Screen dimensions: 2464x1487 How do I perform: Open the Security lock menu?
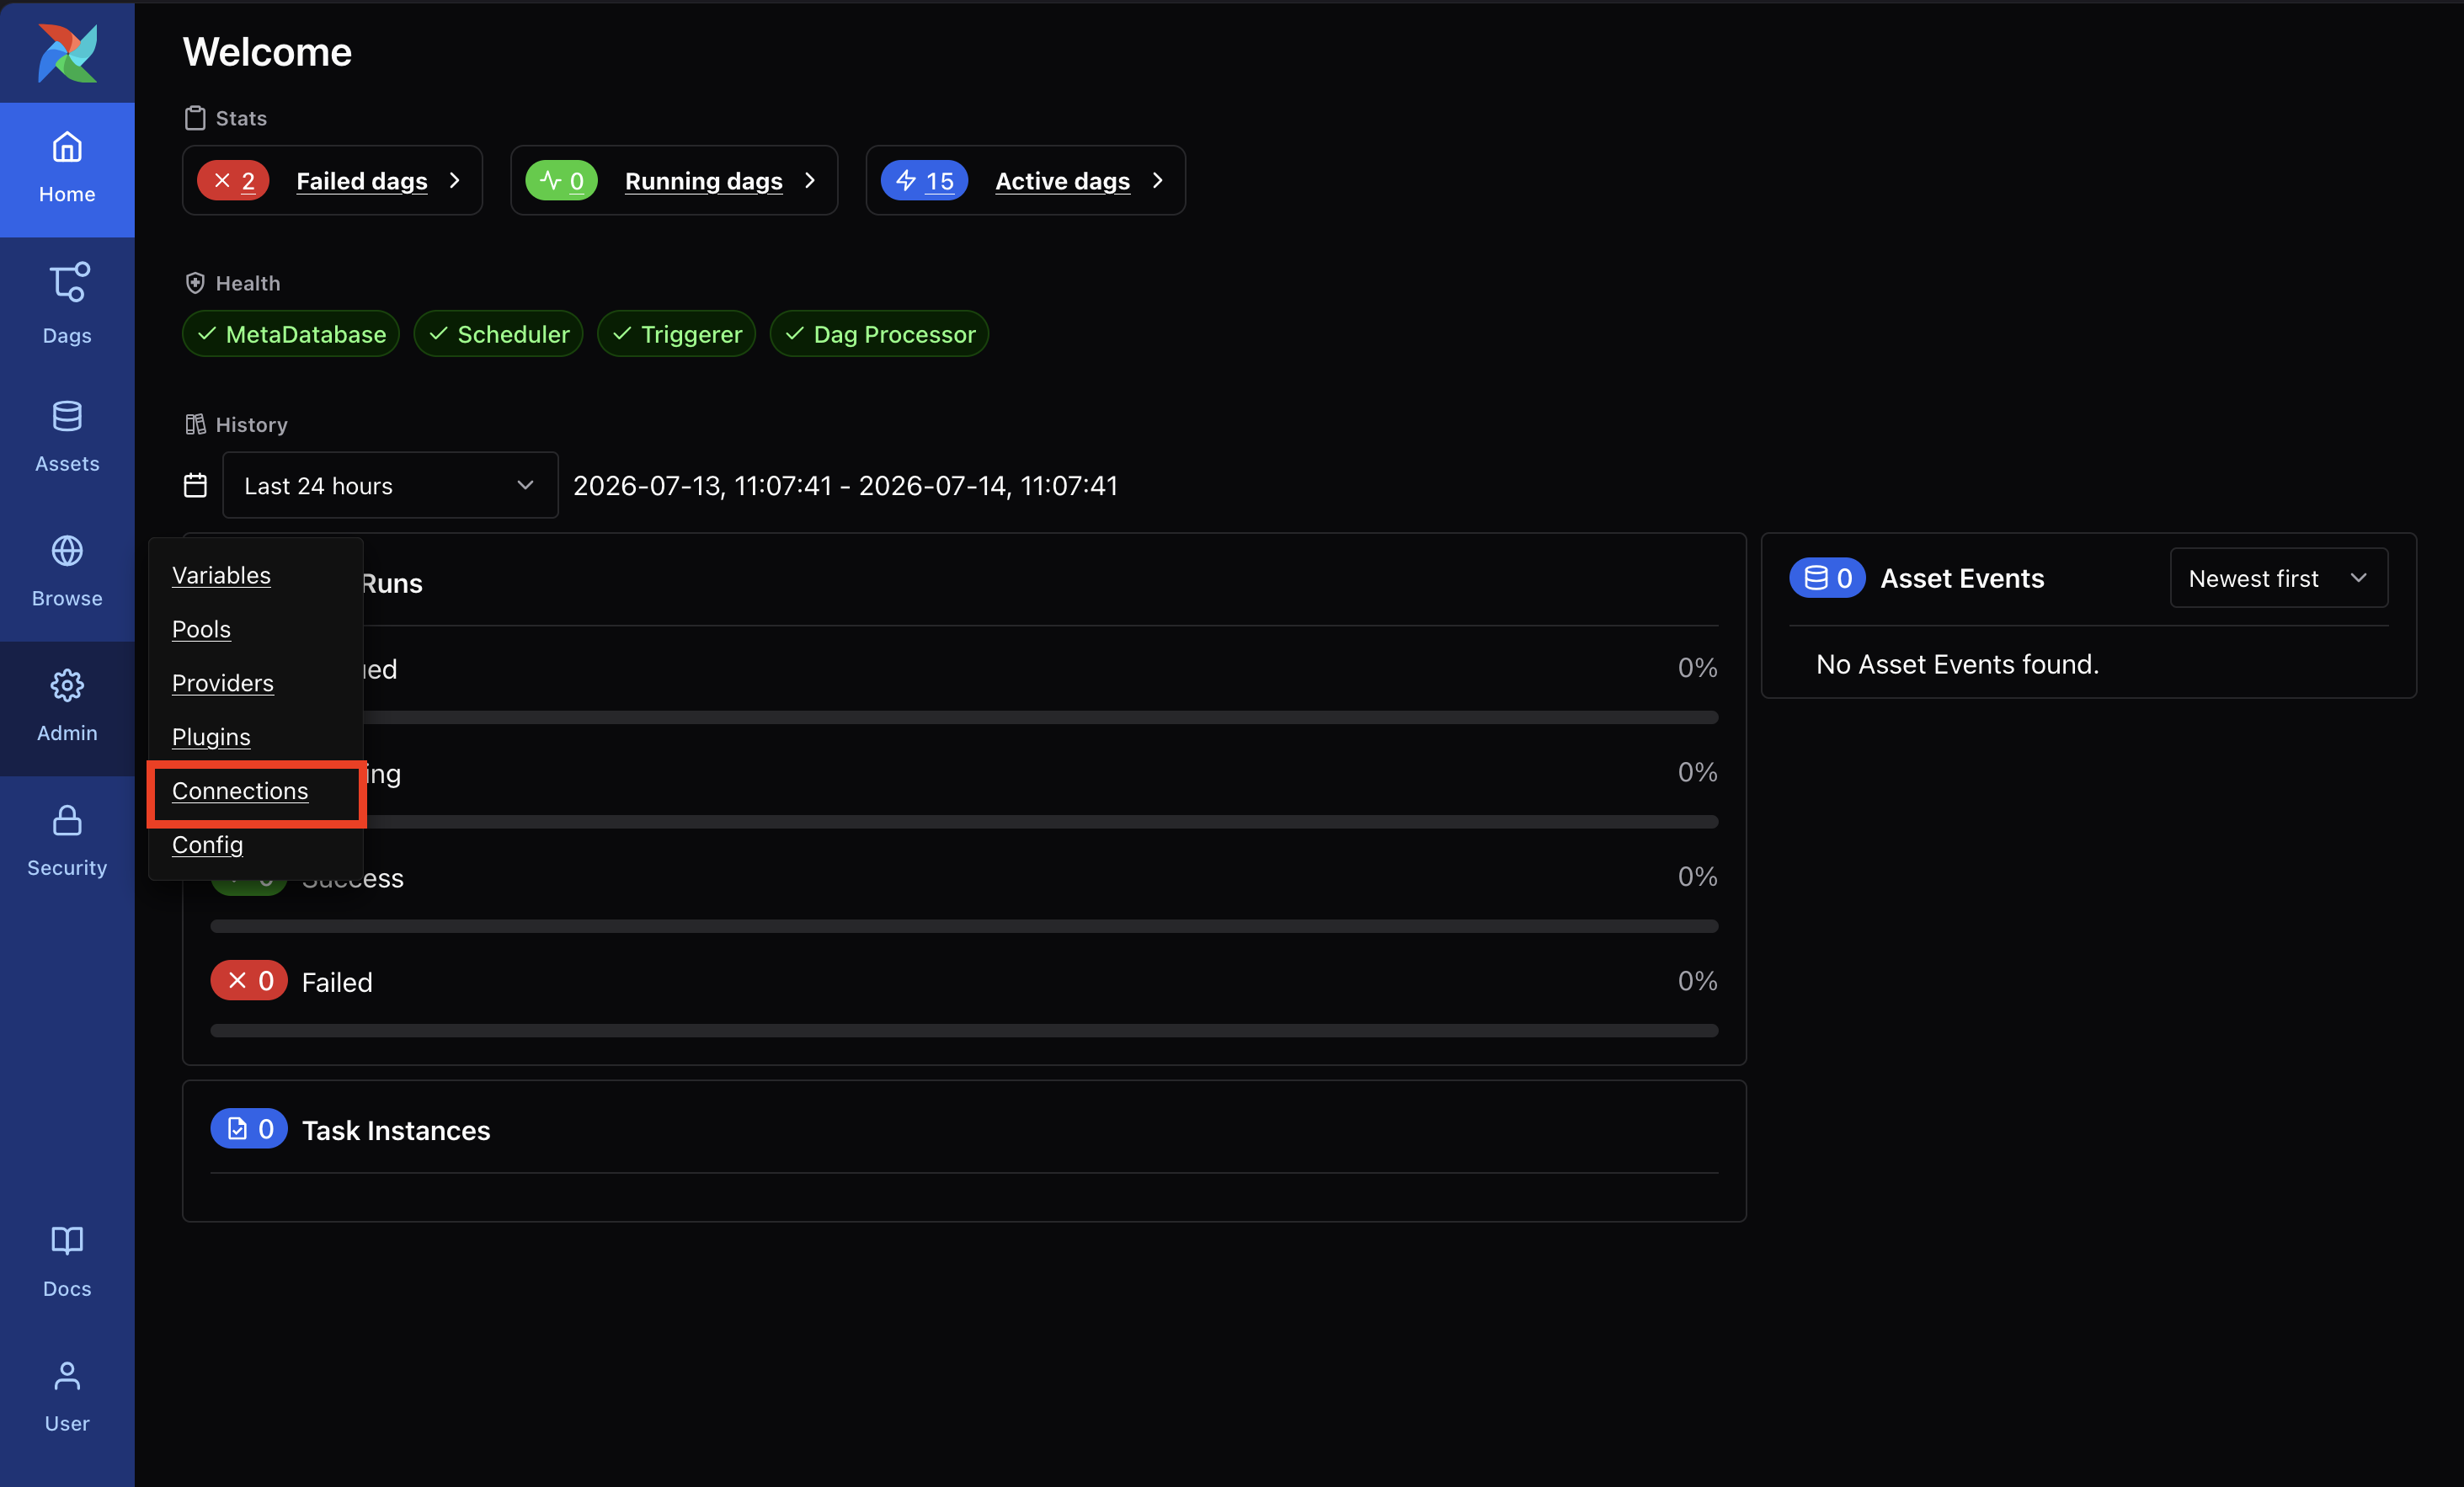click(x=67, y=842)
